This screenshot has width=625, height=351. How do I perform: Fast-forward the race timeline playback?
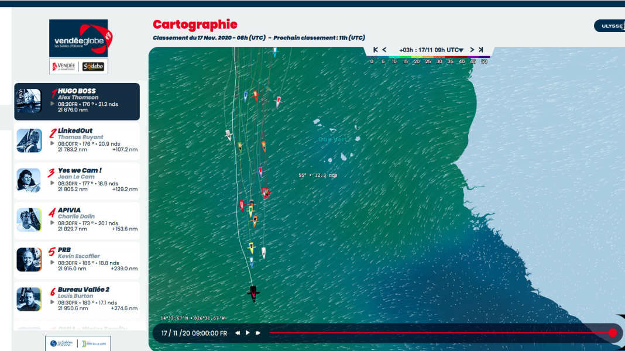point(258,333)
